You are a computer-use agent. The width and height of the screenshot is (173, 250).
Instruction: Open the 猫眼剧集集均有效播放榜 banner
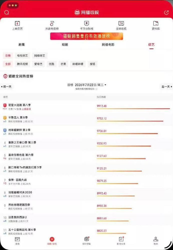(86, 36)
